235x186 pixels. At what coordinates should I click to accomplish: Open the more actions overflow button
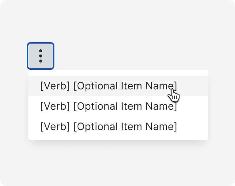pos(41,56)
